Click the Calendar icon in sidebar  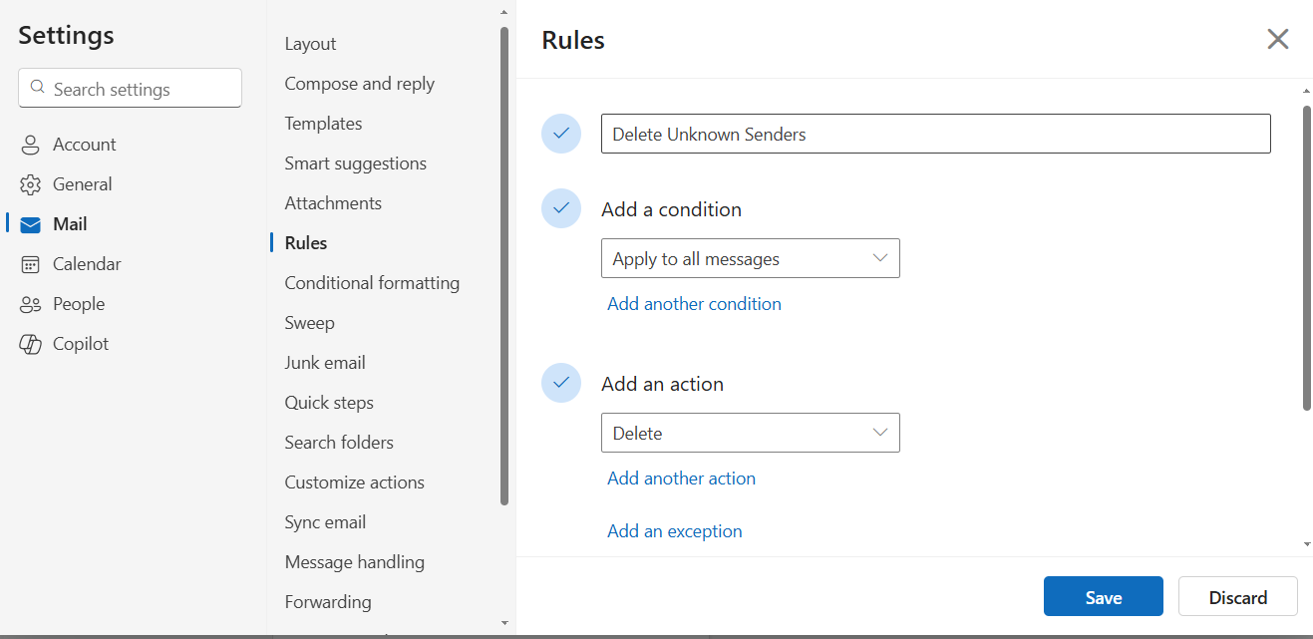click(x=31, y=264)
